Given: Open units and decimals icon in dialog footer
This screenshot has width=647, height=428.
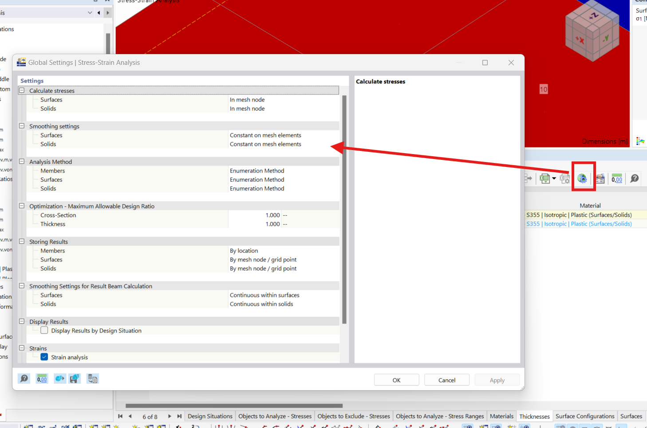Looking at the screenshot, I should pyautogui.click(x=42, y=379).
